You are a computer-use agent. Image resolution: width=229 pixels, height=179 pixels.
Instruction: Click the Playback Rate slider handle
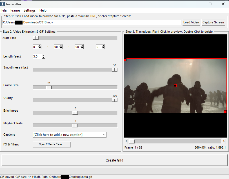75,125
